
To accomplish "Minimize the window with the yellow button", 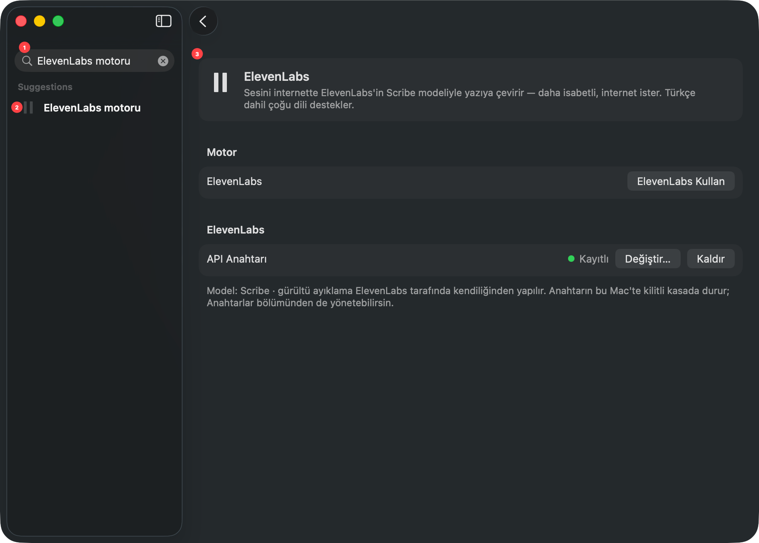I will click(x=40, y=21).
